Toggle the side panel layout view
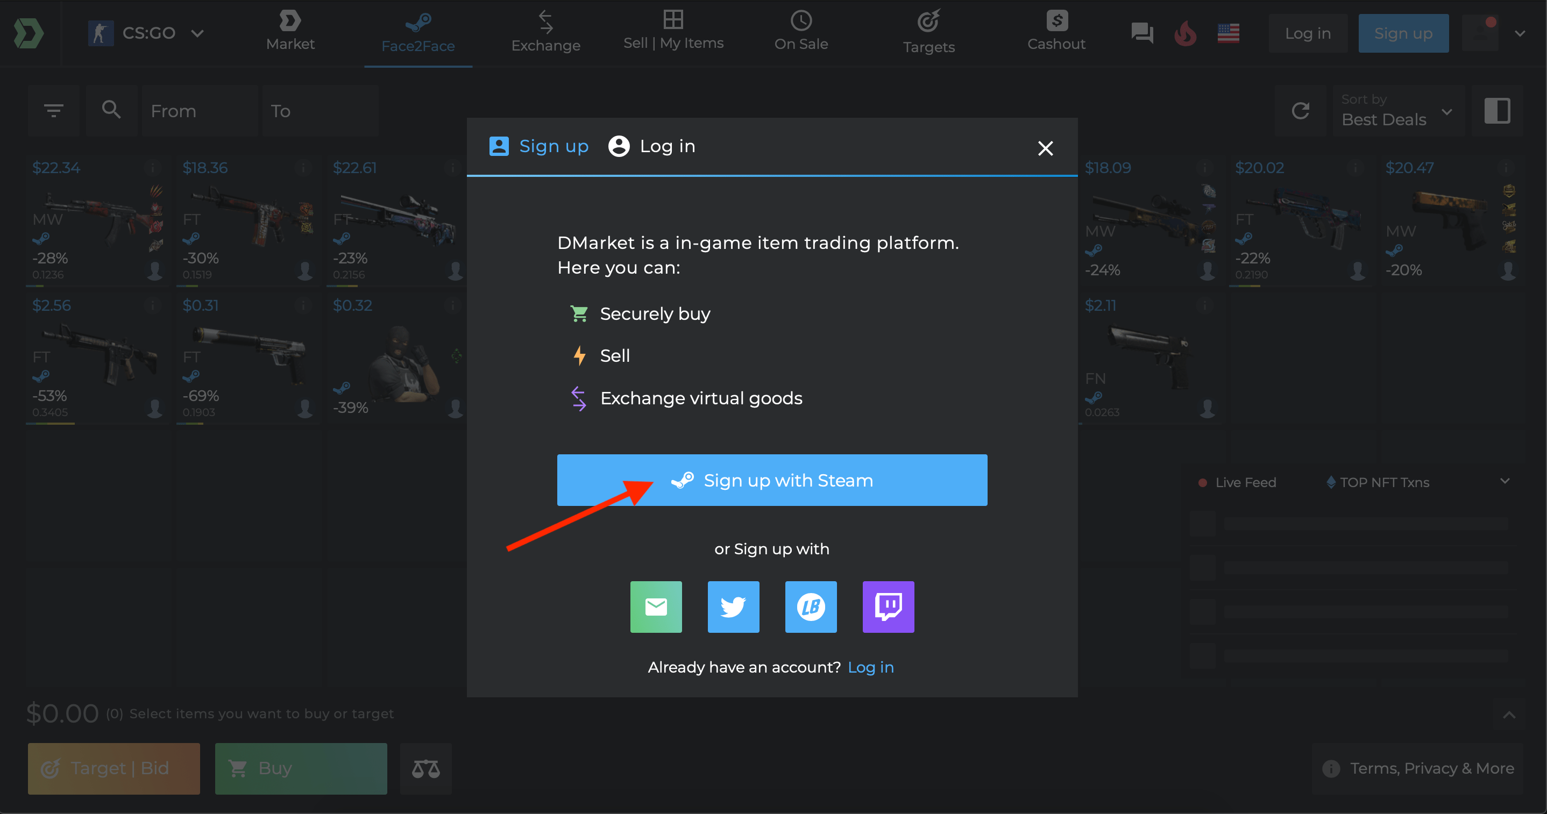This screenshot has height=814, width=1547. (x=1496, y=111)
